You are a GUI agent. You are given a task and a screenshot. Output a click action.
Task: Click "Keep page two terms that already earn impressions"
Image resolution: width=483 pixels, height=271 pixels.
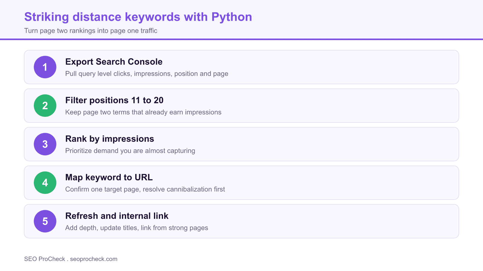click(x=143, y=112)
